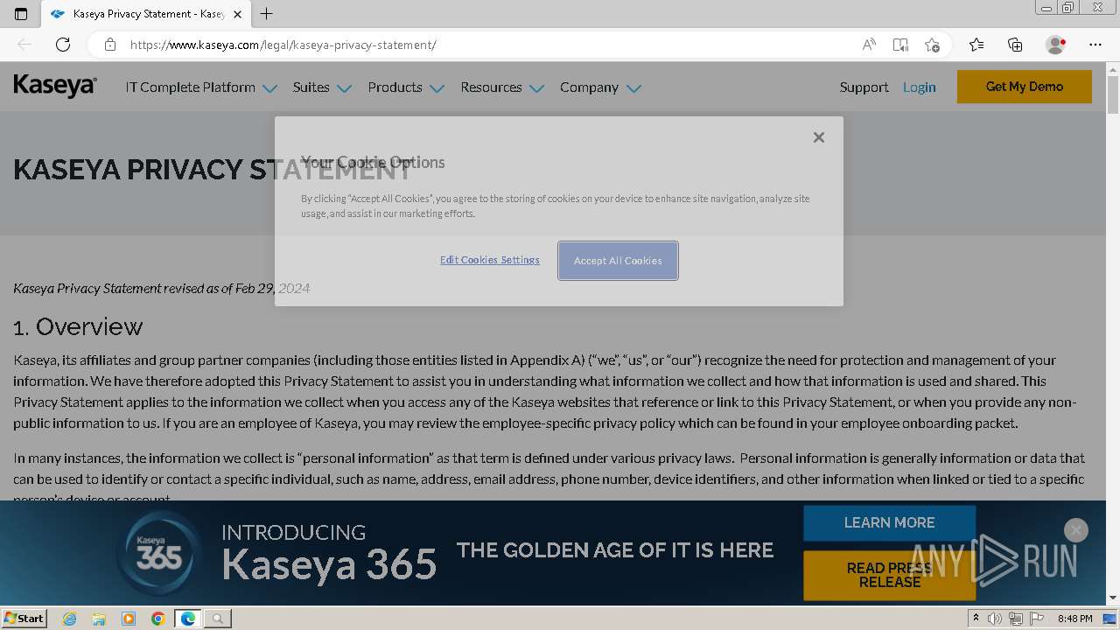Refresh the current page
The image size is (1120, 630).
click(x=63, y=45)
